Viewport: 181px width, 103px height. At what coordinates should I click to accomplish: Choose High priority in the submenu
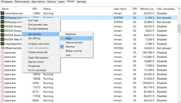[76, 38]
